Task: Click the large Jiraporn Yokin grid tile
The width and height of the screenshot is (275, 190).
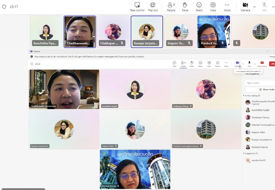Action: point(135,129)
